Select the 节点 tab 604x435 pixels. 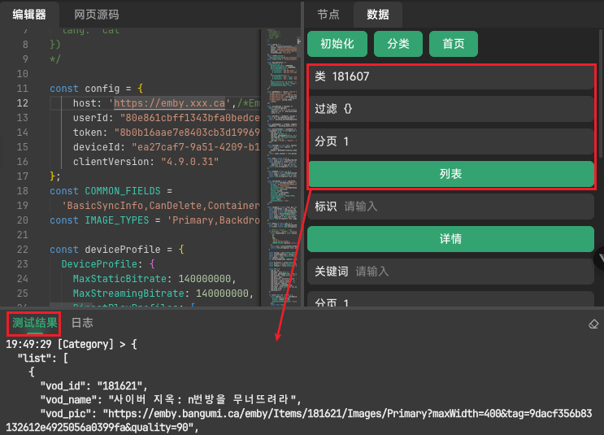328,15
